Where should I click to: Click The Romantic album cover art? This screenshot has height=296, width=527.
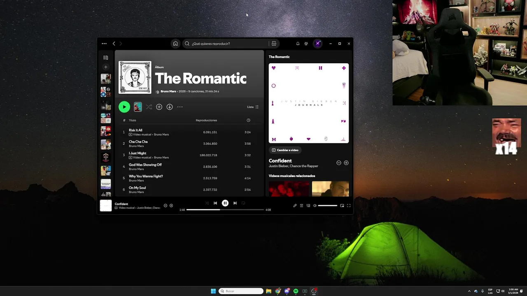point(135,77)
